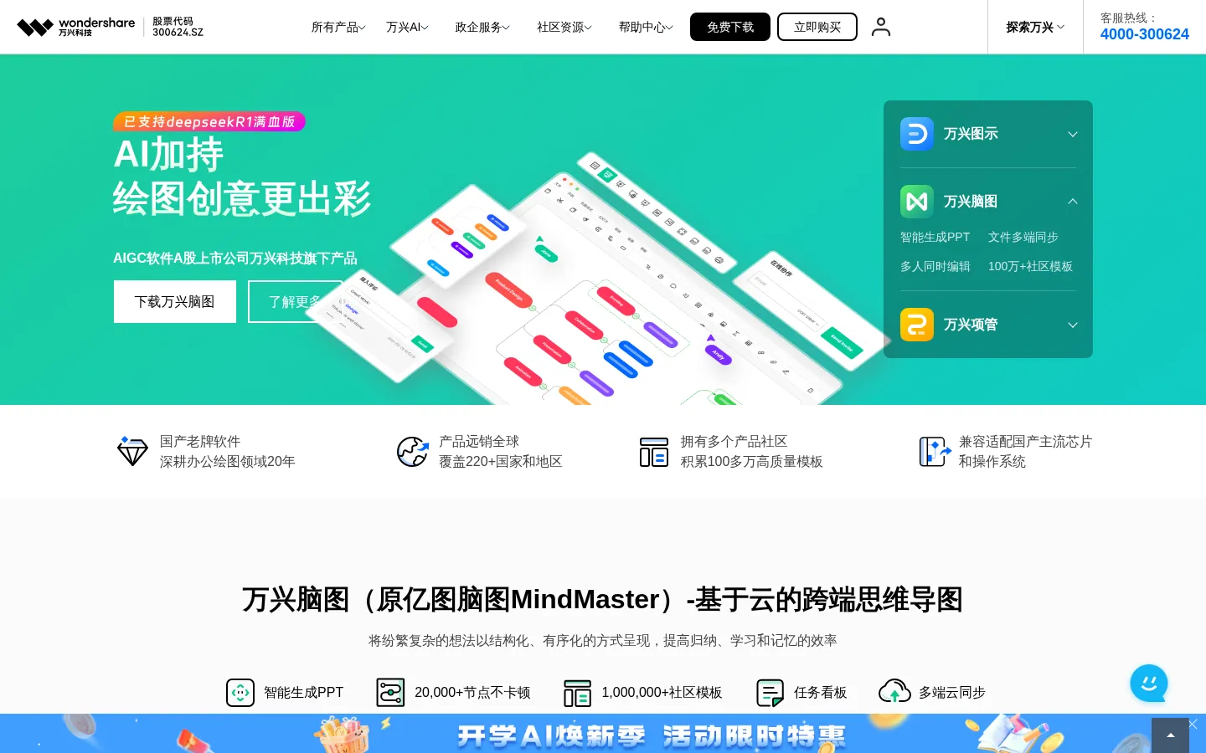This screenshot has height=753, width=1206.
Task: Expand the 万兴项管 chevron
Action: (x=1073, y=325)
